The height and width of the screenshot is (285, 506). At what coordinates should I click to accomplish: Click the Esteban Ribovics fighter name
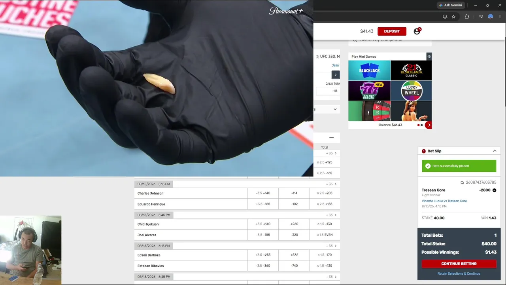151,266
